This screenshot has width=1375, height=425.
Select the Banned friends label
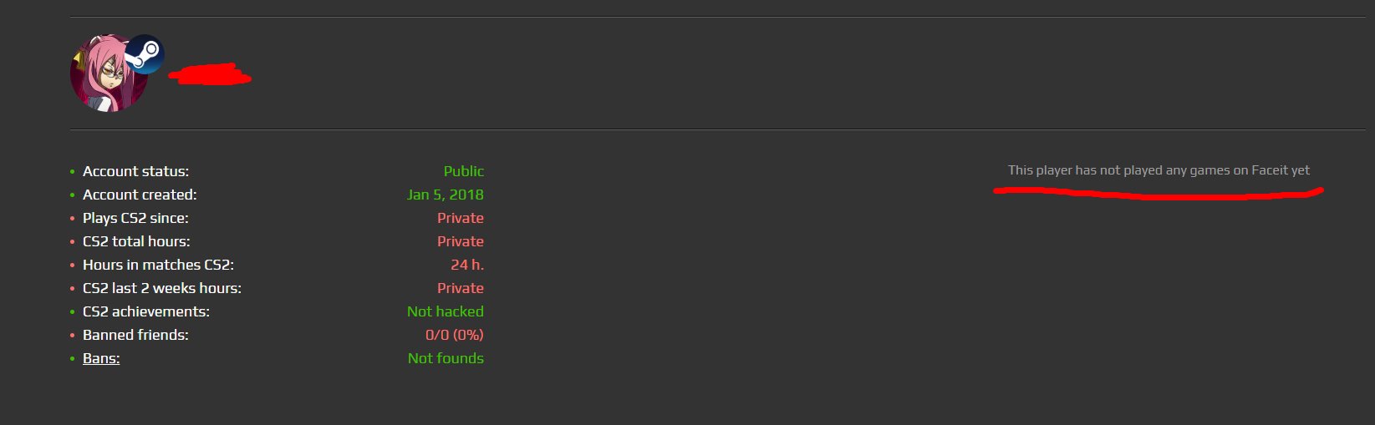pos(135,335)
